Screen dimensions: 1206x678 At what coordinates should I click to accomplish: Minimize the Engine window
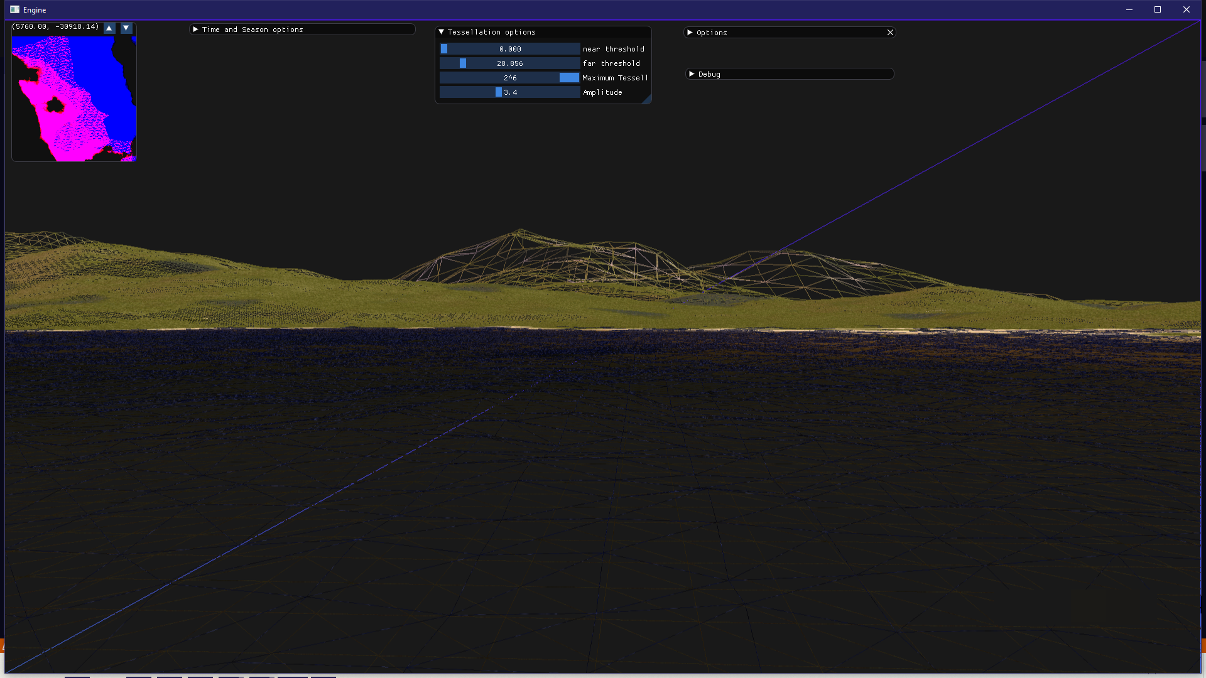[1129, 9]
